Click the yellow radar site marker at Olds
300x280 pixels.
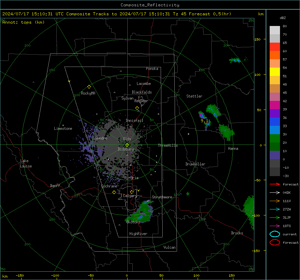(x=127, y=145)
